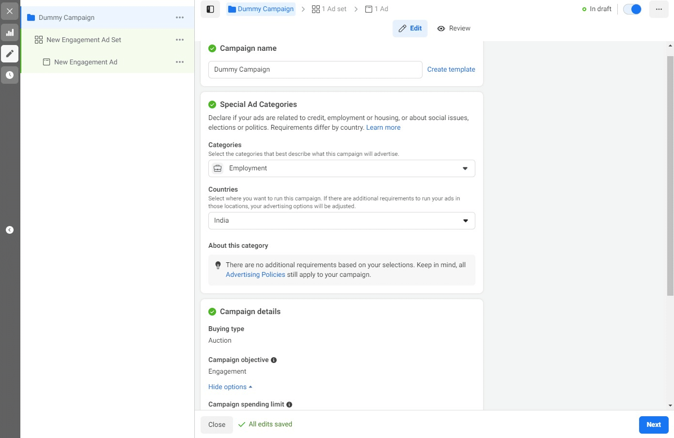This screenshot has width=674, height=438.
Task: Open the Advertising Policies link
Action: [x=255, y=274]
